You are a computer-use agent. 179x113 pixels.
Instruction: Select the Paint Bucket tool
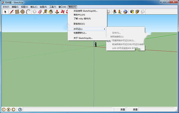pos(51,12)
